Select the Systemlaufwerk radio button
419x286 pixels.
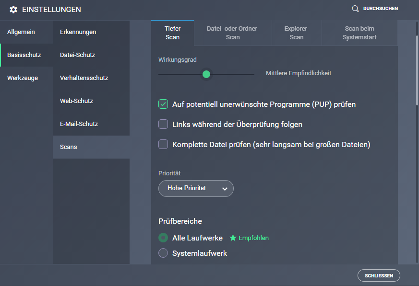tap(163, 253)
